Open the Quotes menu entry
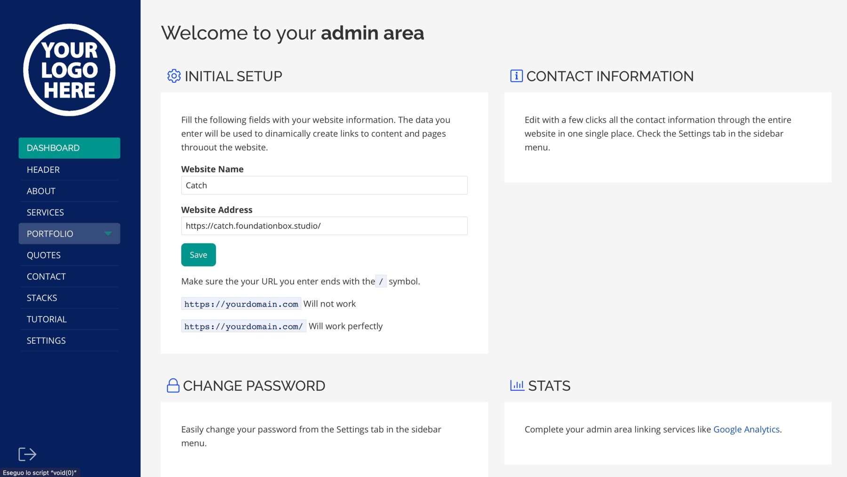Image resolution: width=847 pixels, height=477 pixels. coord(44,255)
